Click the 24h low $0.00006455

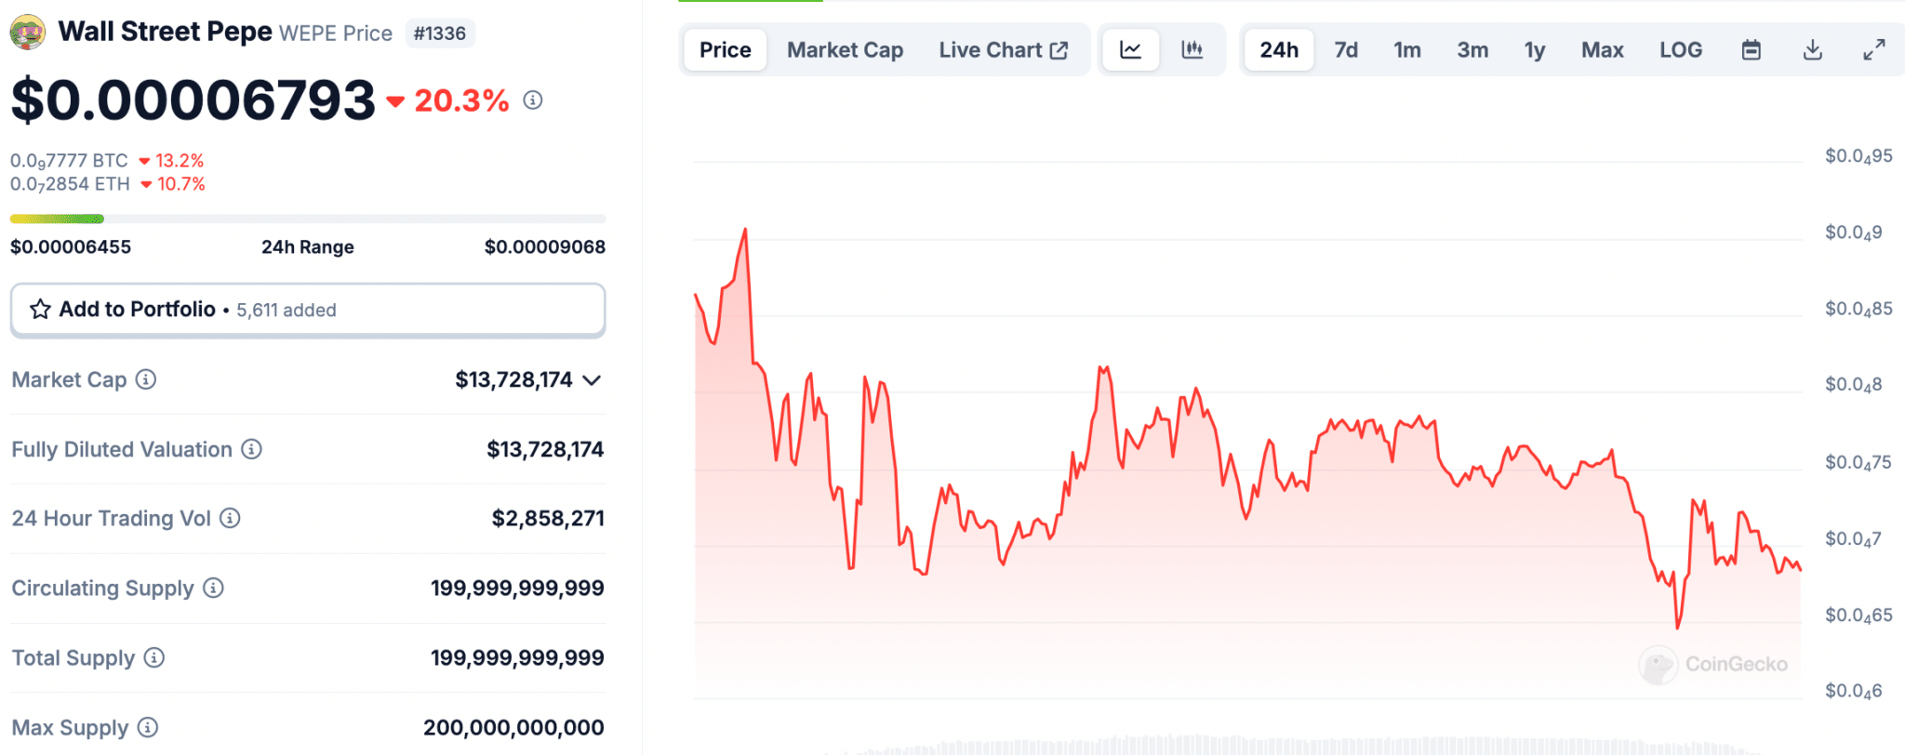pyautogui.click(x=71, y=247)
